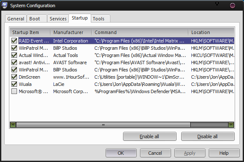Click the AVAST Software command path cell
Viewport: 244px width, 162px height.
140,63
